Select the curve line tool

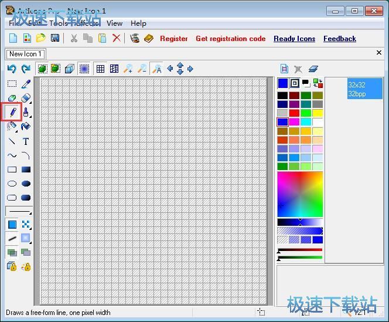point(12,156)
